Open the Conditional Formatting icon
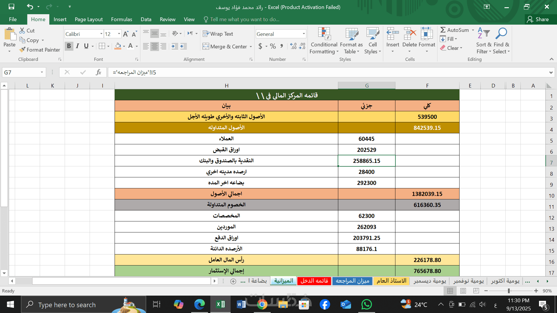Image resolution: width=557 pixels, height=313 pixels. click(x=324, y=34)
